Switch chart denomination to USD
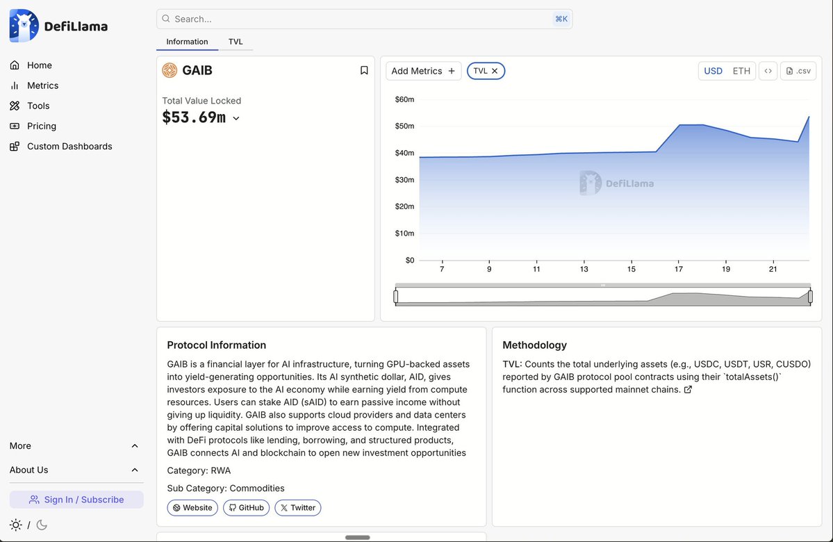 tap(713, 71)
